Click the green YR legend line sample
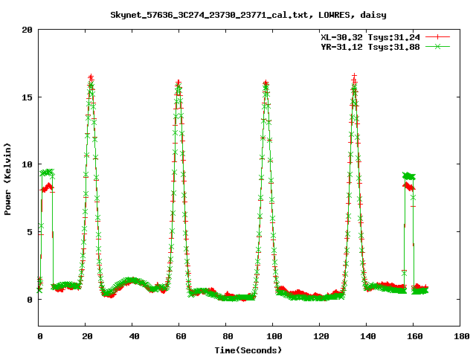This screenshot has width=476, height=357. coord(437,46)
